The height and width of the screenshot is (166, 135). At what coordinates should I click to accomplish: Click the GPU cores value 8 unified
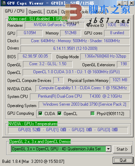click(x=117, y=33)
